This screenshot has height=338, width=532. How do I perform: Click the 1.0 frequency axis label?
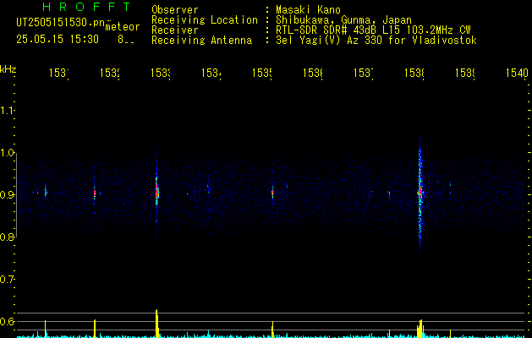[7, 153]
